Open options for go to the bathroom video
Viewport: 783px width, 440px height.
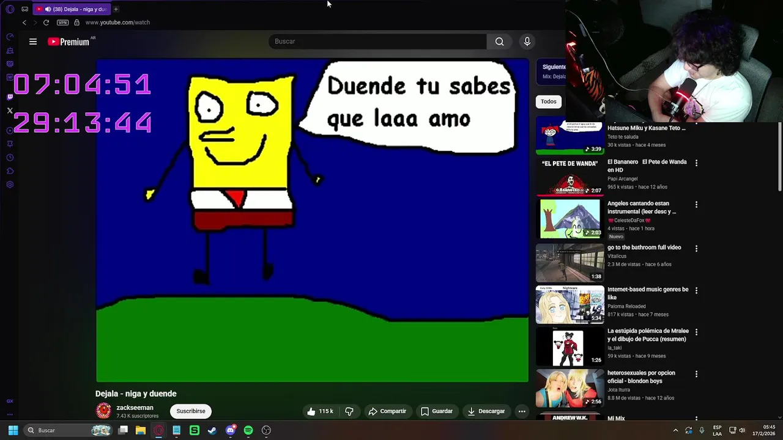[x=696, y=248]
